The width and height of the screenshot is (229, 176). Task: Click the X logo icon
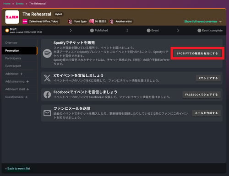(x=47, y=78)
